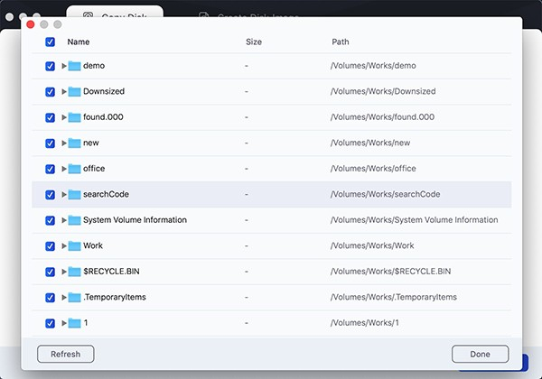Click the demo folder icon

pyautogui.click(x=75, y=66)
